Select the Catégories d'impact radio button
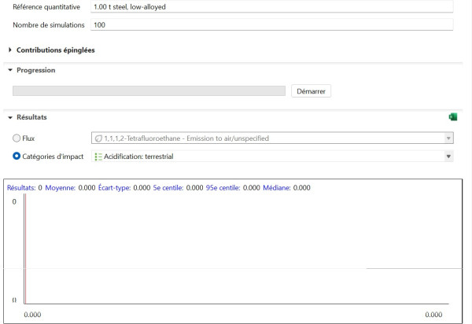The width and height of the screenshot is (472, 324). [x=17, y=156]
